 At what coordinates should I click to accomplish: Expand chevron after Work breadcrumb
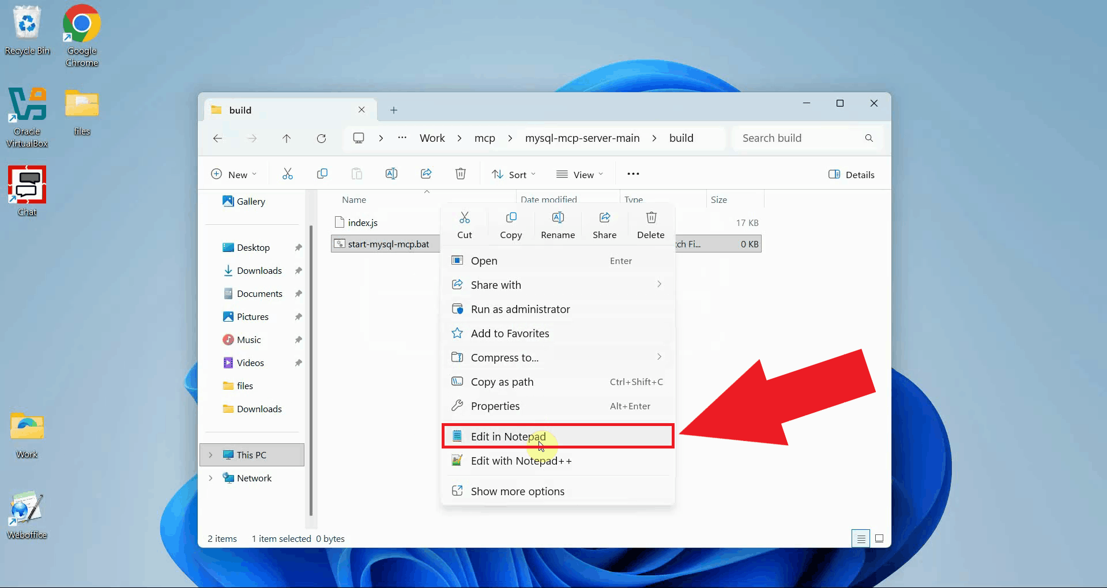[460, 138]
